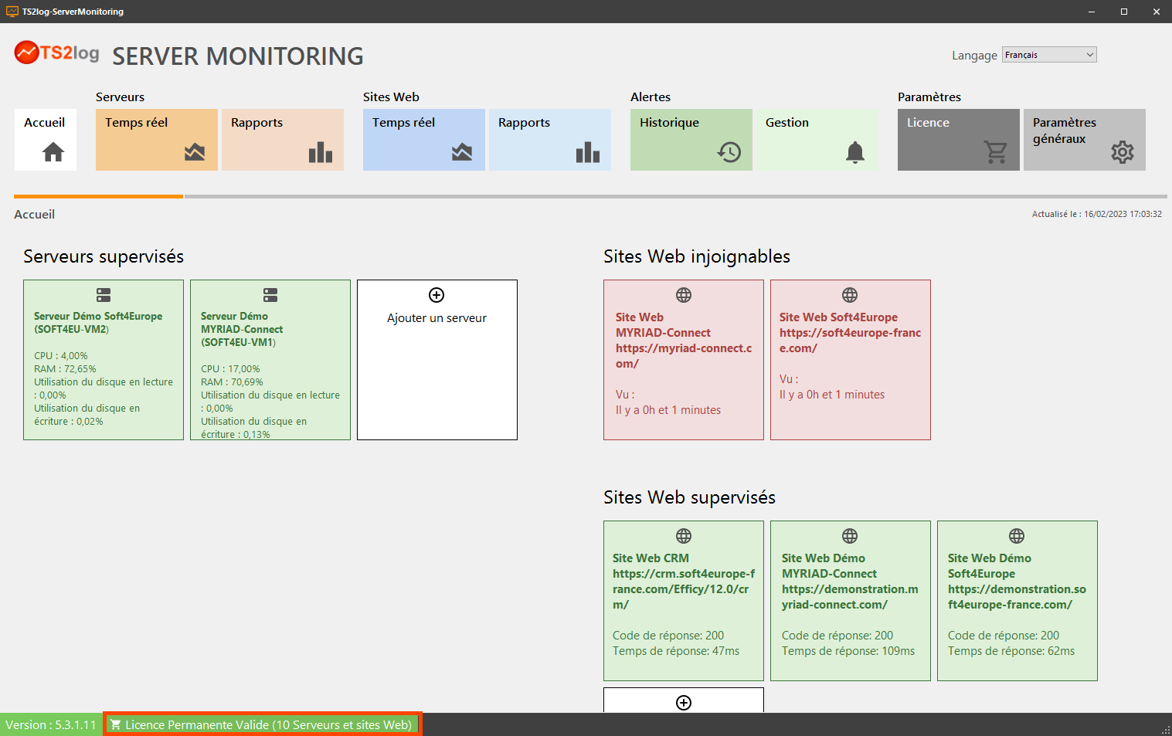The width and height of the screenshot is (1172, 736).
Task: Click https://soft4europe-france.com/ link text
Action: 850,341
